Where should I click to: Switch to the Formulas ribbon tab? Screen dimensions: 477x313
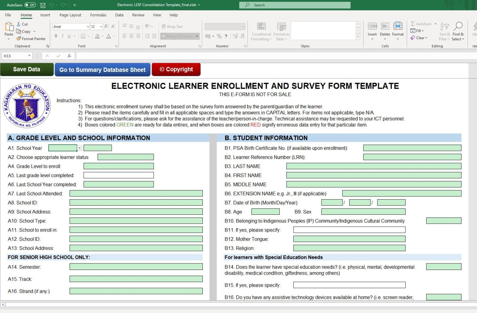click(x=98, y=15)
